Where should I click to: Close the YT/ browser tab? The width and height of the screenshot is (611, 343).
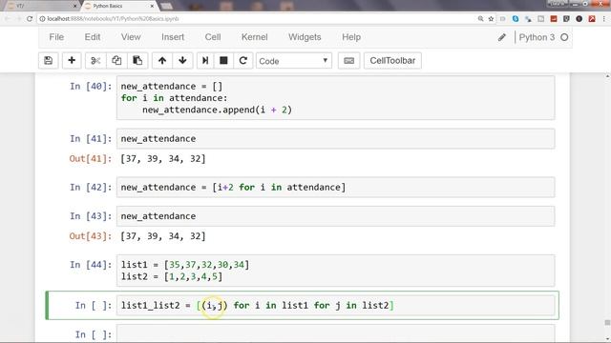point(74,6)
